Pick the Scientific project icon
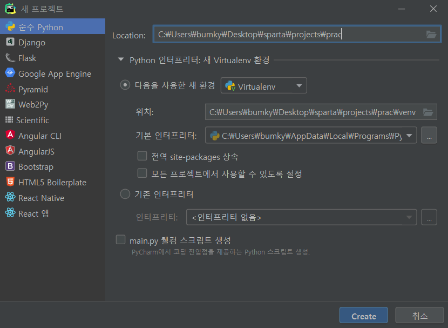This screenshot has height=328, width=448. [x=9, y=120]
